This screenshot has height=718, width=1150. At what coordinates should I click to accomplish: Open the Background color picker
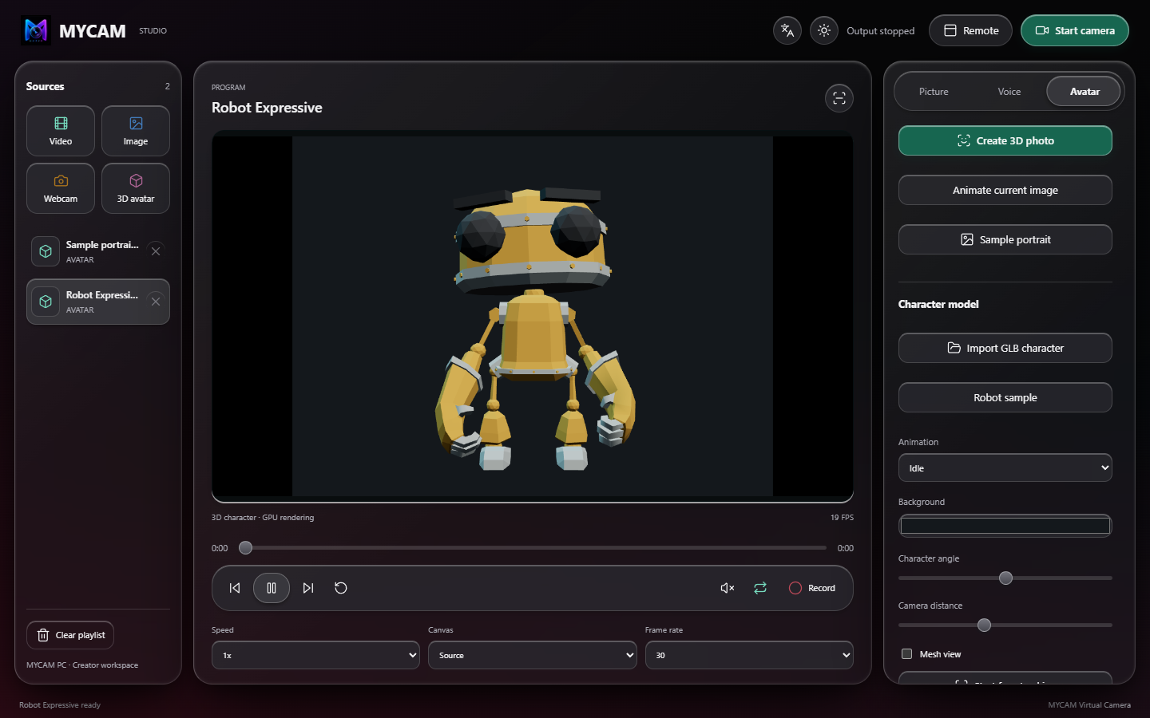(x=1005, y=526)
